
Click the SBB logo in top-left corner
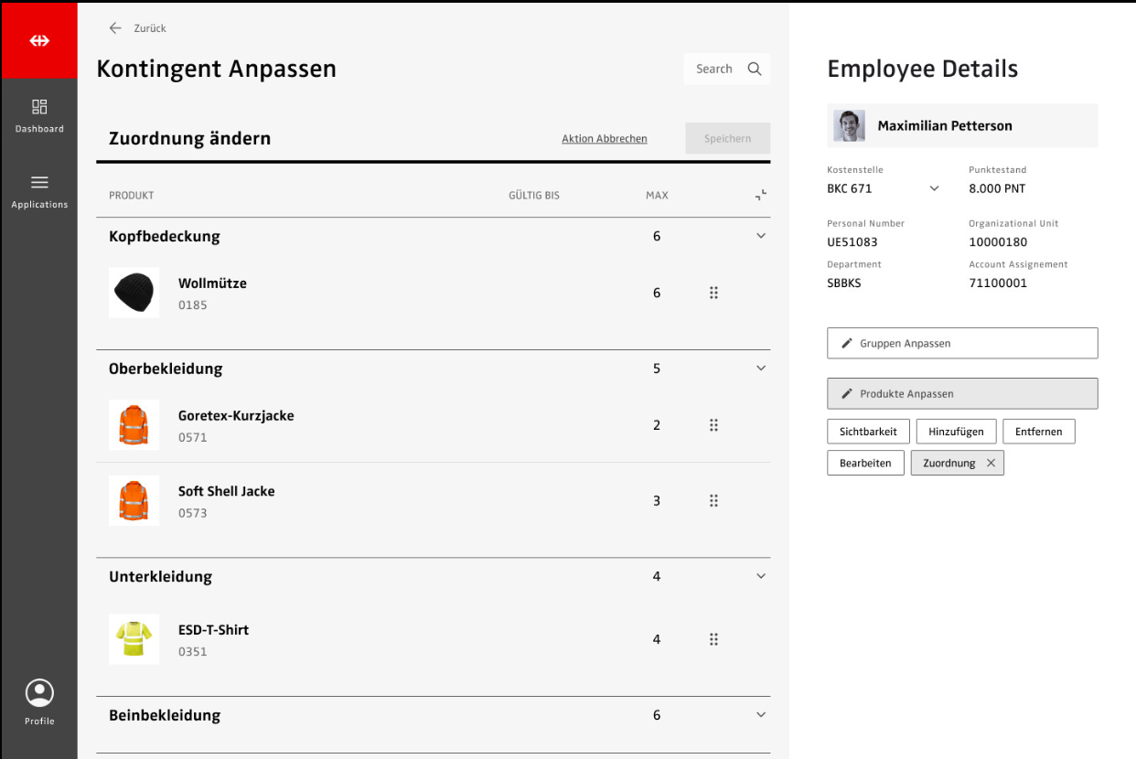click(x=38, y=41)
